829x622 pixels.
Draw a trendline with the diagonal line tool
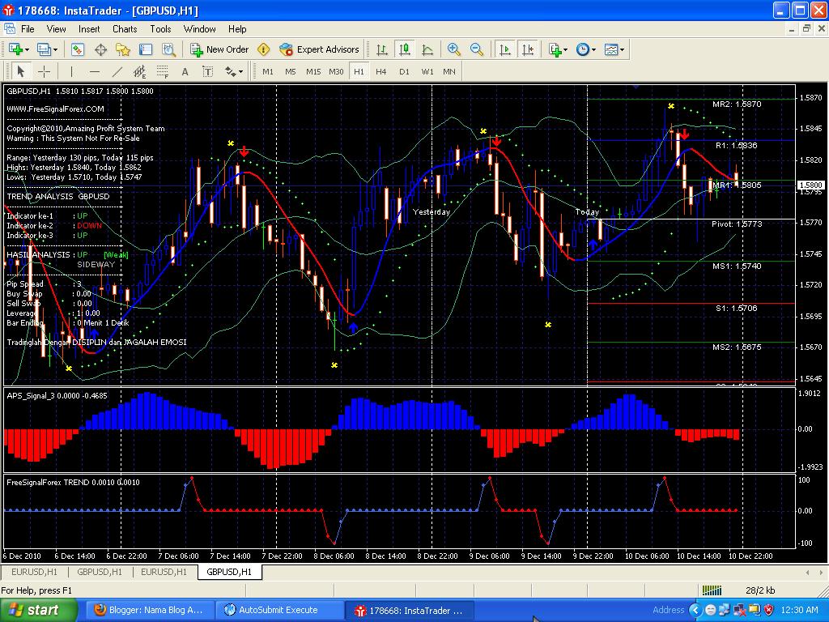[117, 71]
